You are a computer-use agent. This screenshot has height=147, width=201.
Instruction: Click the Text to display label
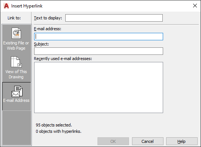click(48, 18)
